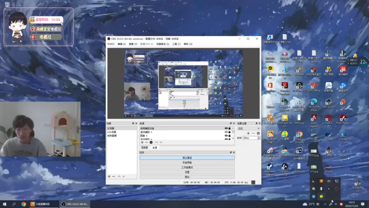The width and height of the screenshot is (369, 208).
Task: Remove selected source with minus icon
Action: [147, 142]
